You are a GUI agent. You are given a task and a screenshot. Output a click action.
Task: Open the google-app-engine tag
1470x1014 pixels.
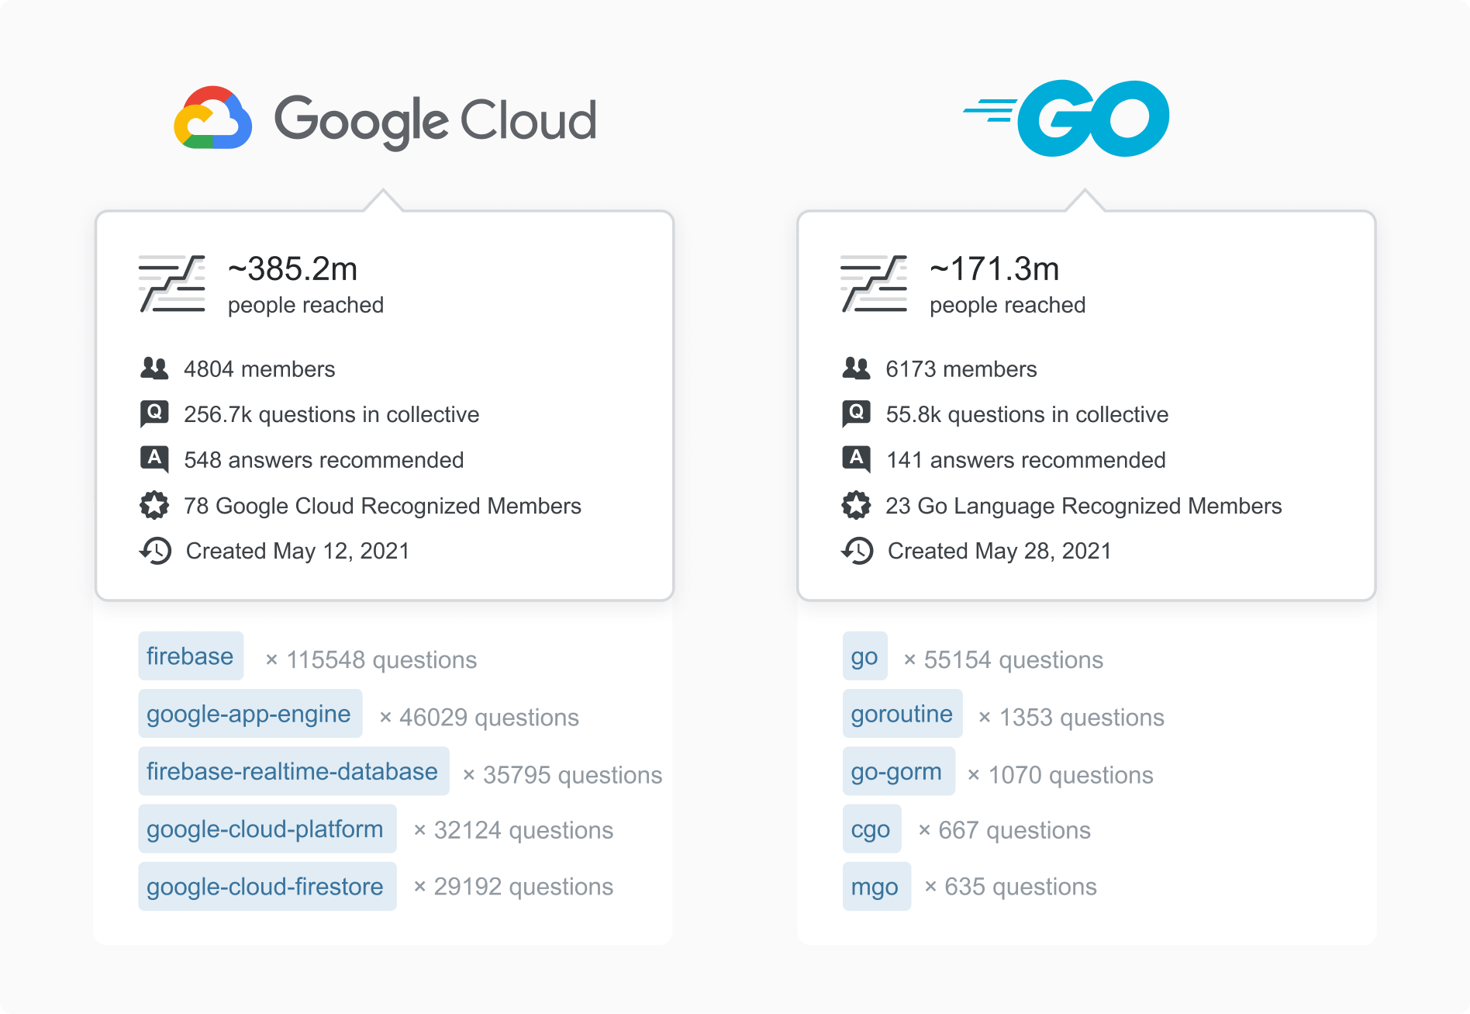coord(250,714)
